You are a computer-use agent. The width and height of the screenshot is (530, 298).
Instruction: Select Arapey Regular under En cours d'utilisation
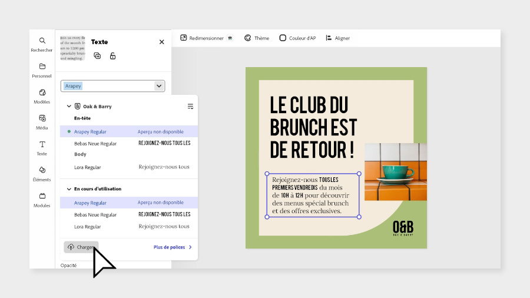[129, 203]
